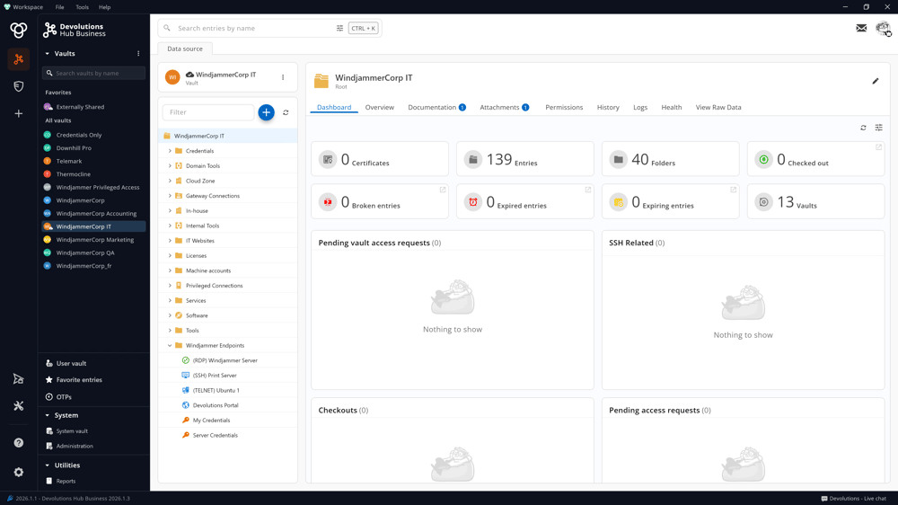Select the WindjammerCorp Marketing vault
The height and width of the screenshot is (505, 898).
(x=94, y=240)
